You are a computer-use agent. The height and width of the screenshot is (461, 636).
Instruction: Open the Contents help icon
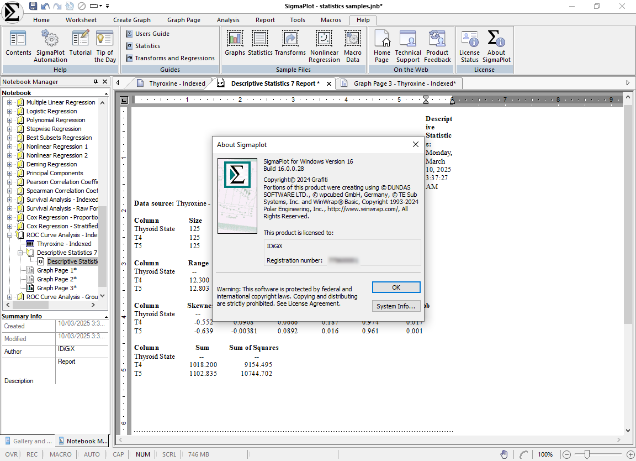click(18, 44)
